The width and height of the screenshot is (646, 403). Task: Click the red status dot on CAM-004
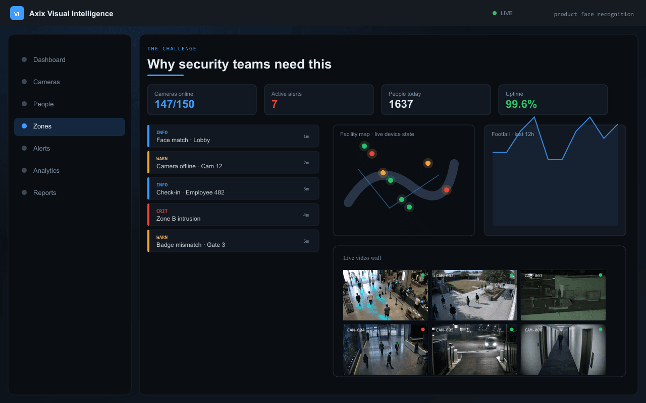[423, 329]
